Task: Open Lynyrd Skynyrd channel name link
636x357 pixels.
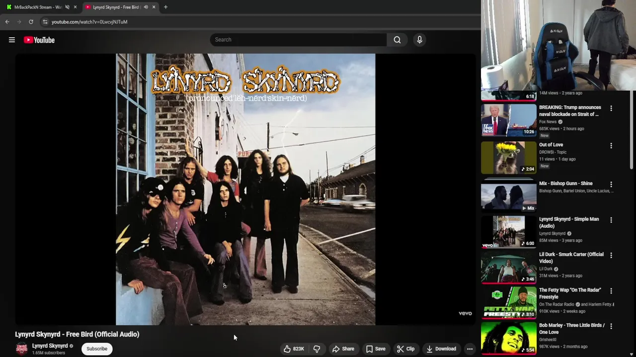Action: 50,346
